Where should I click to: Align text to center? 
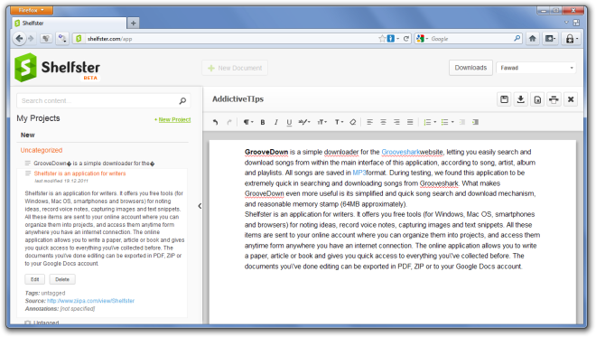click(x=383, y=122)
